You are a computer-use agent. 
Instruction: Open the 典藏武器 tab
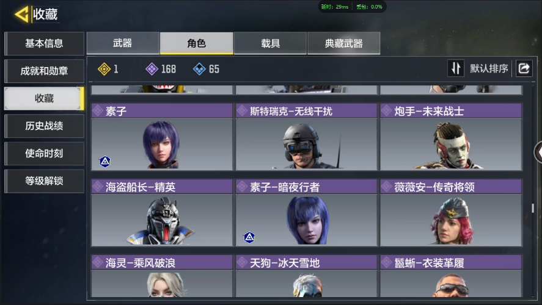click(x=343, y=43)
